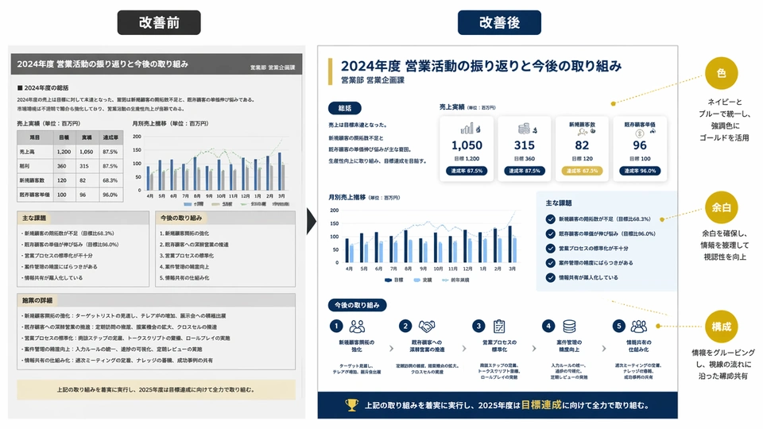The width and height of the screenshot is (763, 429).
Task: Toggle check mark beside 営業プロセスの標準化が不十分
Action: click(x=550, y=249)
